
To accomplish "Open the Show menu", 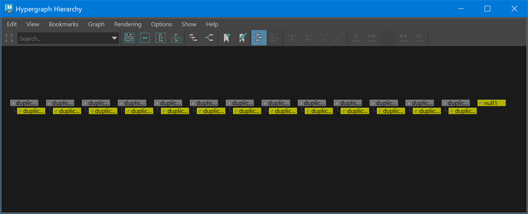I will (189, 24).
